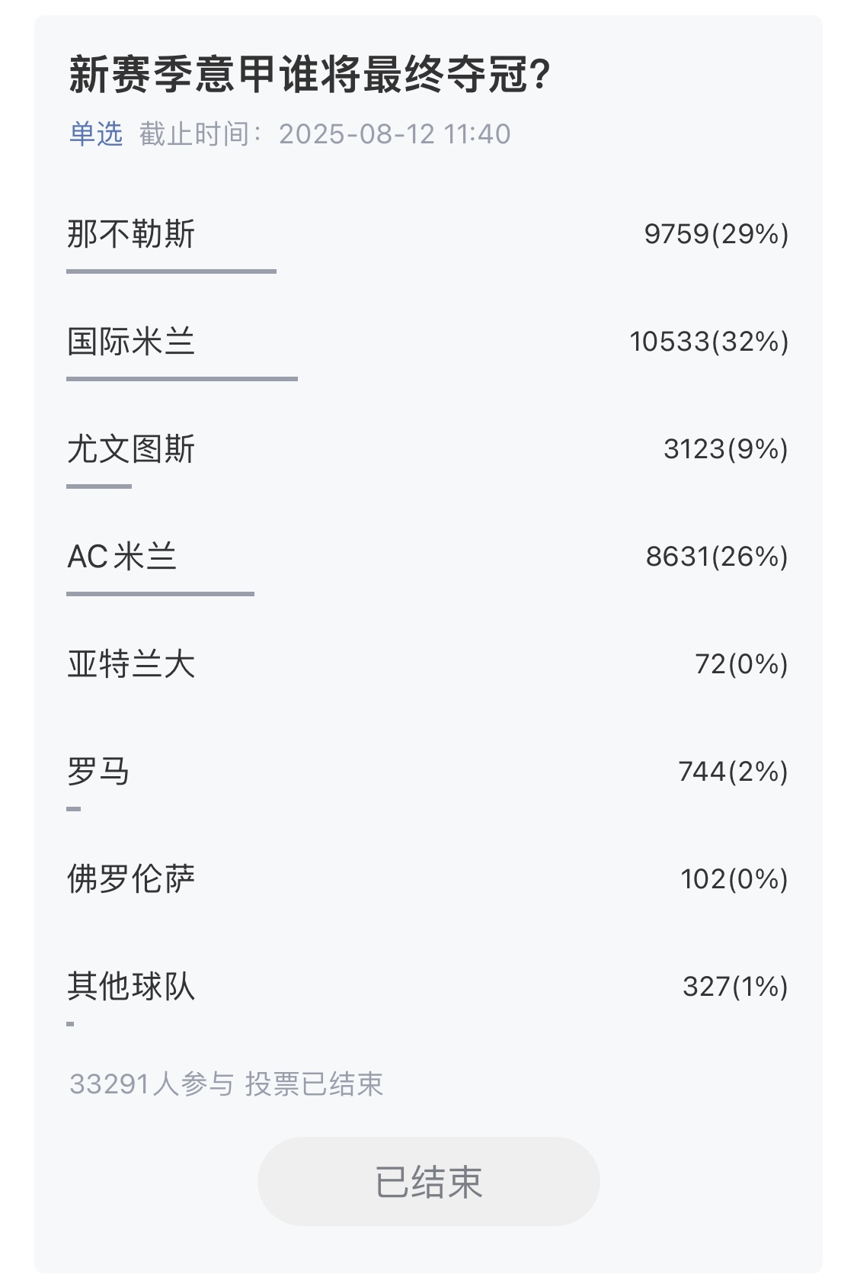
Task: Click the 3123(9%) vote count
Action: 725,448
